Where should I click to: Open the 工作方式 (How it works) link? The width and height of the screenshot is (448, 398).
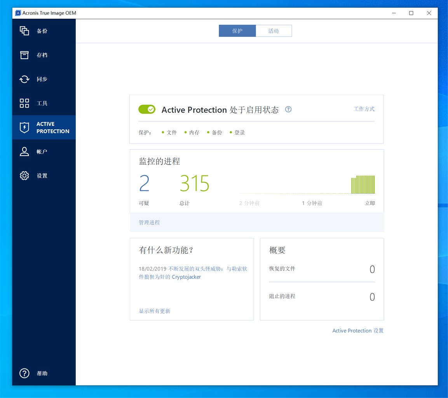pyautogui.click(x=364, y=109)
